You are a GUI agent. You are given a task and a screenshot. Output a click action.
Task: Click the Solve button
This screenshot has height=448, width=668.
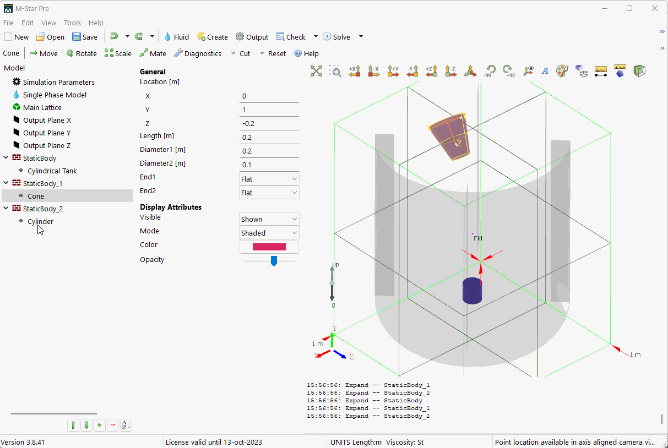pyautogui.click(x=336, y=37)
